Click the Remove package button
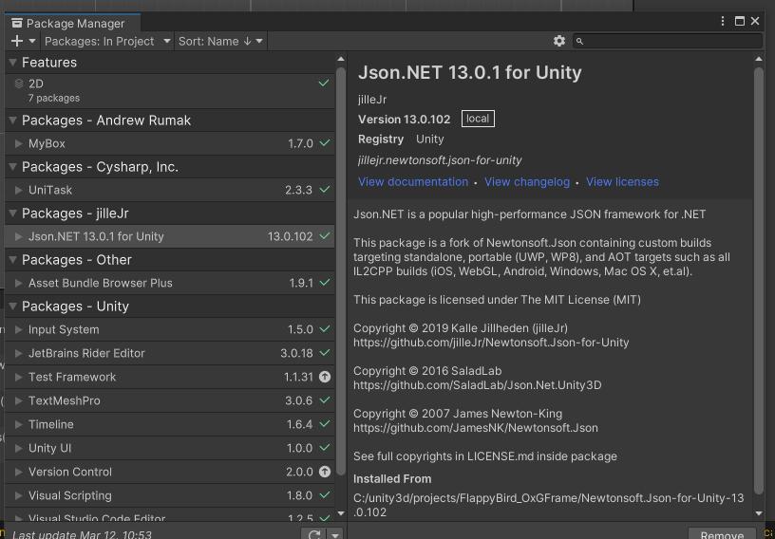 pos(722,535)
